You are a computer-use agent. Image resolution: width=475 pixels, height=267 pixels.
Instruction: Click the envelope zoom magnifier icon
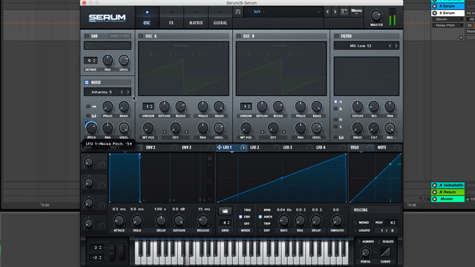210,182
